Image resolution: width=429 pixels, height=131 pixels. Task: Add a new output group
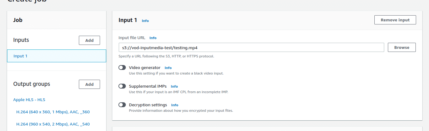tap(89, 84)
